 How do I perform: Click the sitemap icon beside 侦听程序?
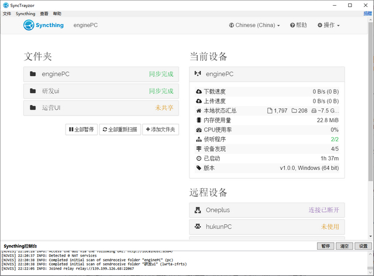pos(199,139)
